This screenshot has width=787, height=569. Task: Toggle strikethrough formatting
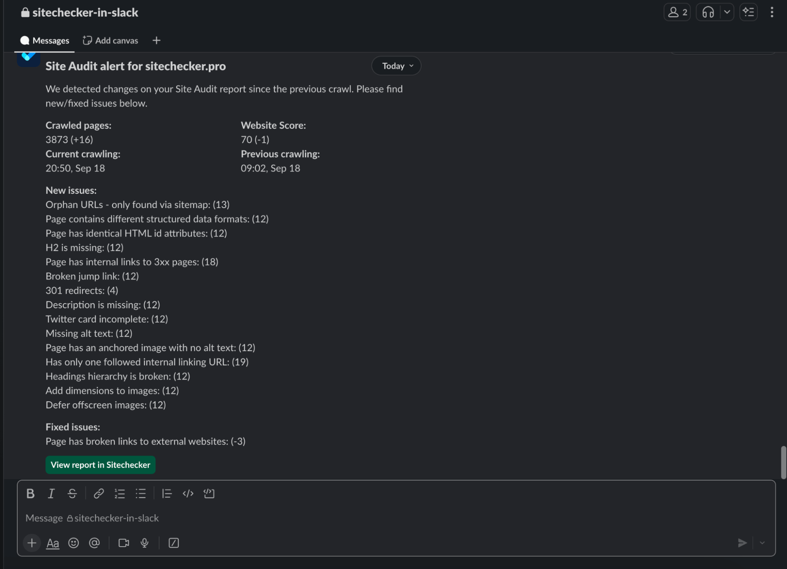pyautogui.click(x=72, y=494)
